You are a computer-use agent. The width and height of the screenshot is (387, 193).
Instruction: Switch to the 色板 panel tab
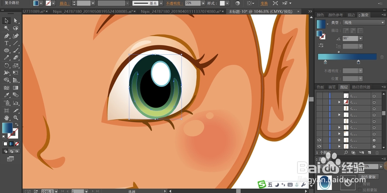pos(320,87)
